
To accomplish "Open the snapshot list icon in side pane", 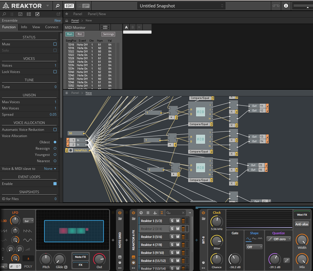I will point(12,14).
